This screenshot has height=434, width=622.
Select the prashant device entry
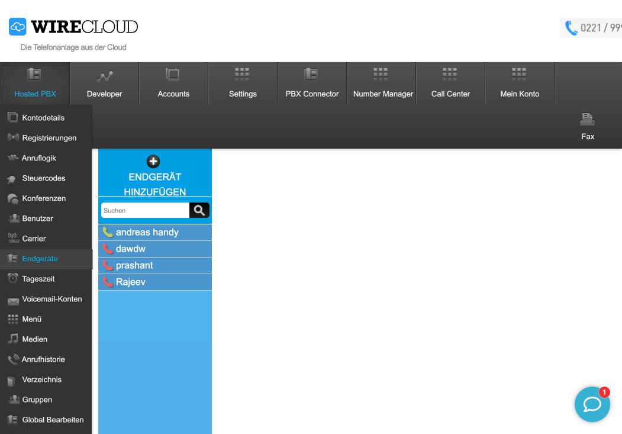(135, 265)
